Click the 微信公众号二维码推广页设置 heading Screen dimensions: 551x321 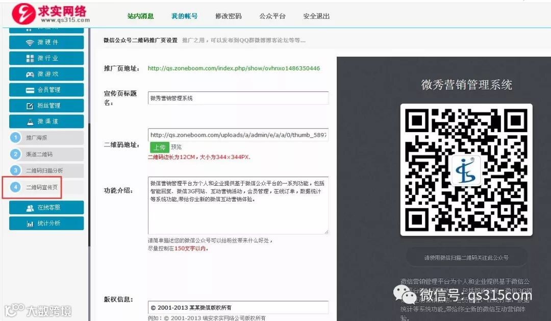141,40
